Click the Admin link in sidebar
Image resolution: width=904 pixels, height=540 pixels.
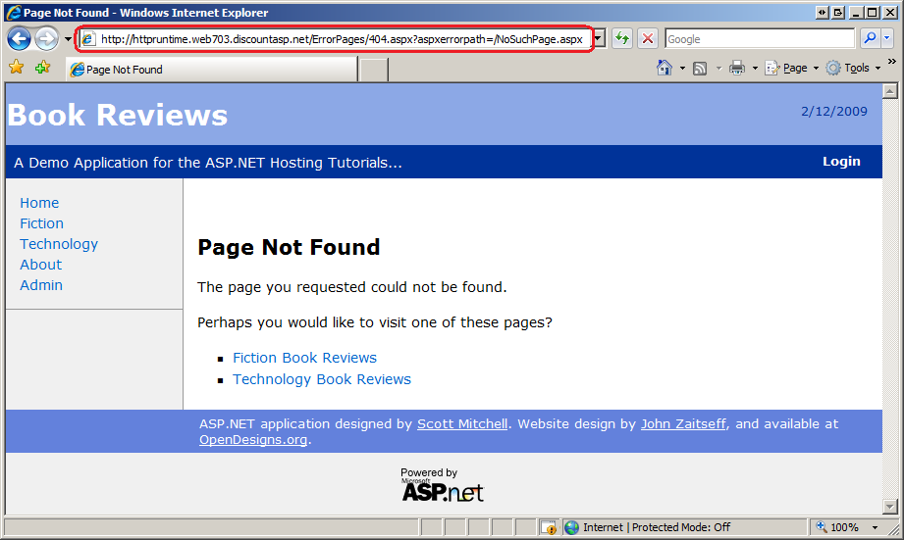click(x=41, y=285)
